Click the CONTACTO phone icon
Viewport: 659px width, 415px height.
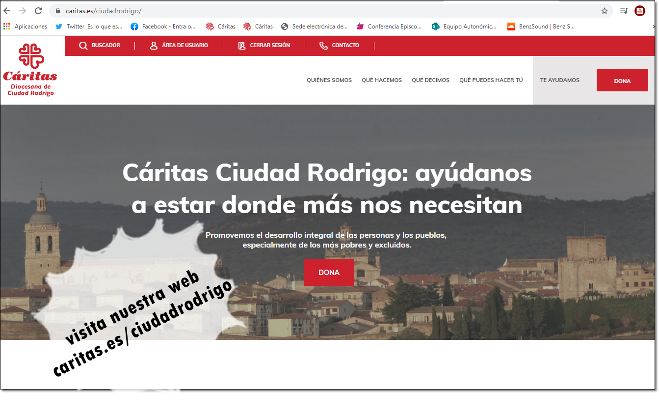pos(323,46)
